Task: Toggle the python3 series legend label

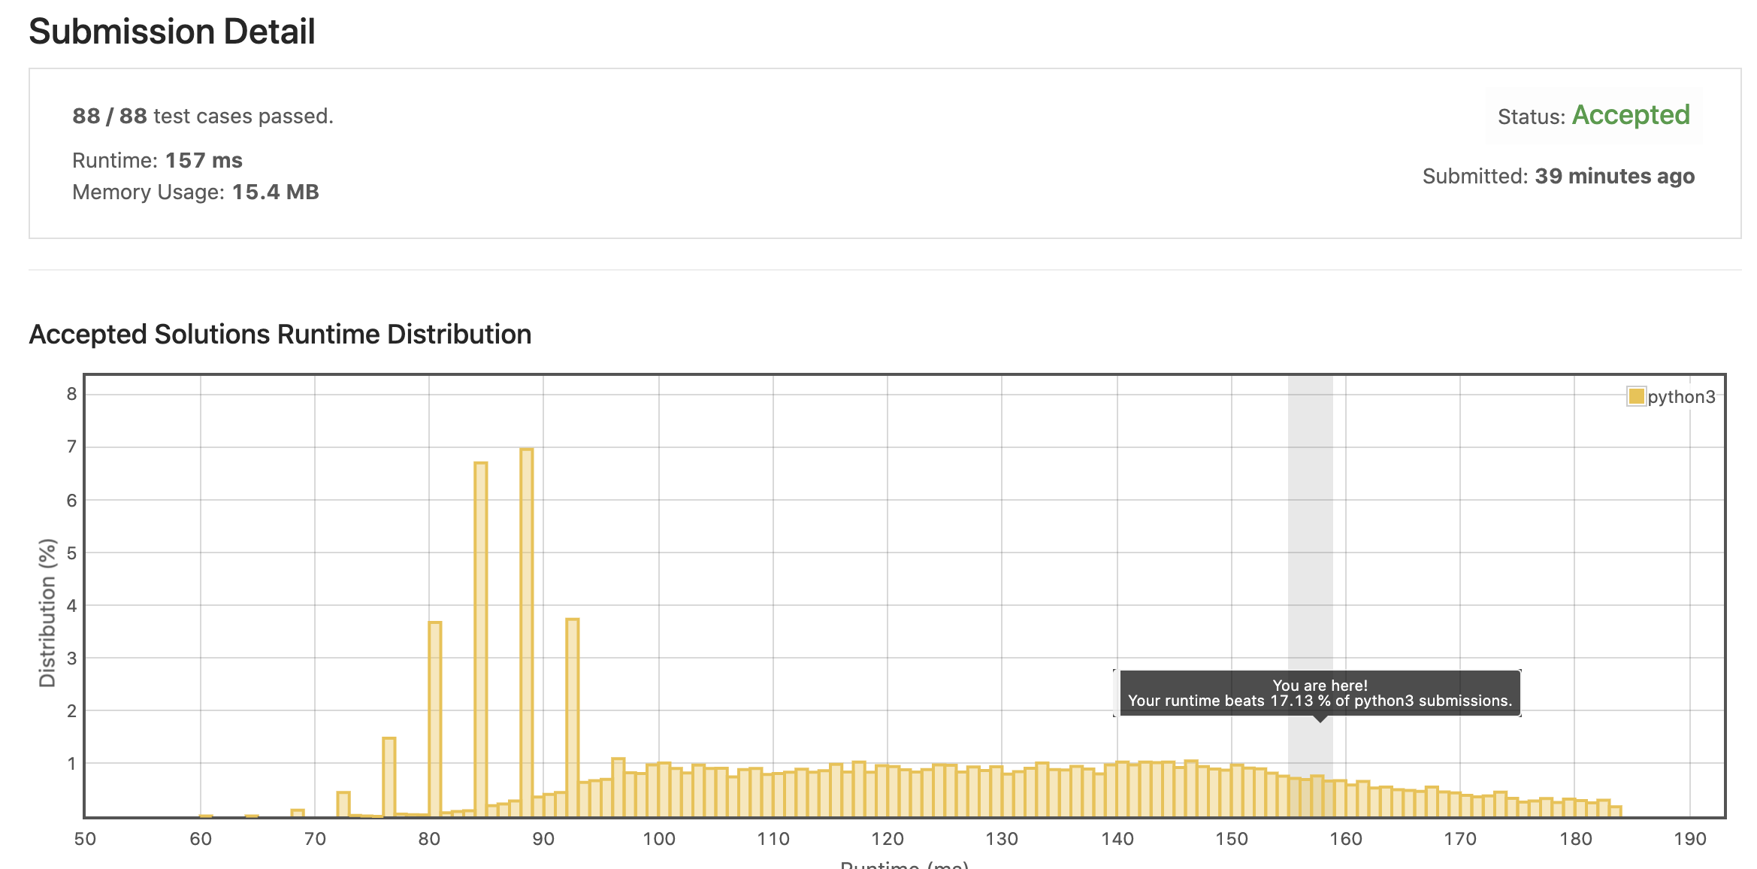Action: [1681, 397]
